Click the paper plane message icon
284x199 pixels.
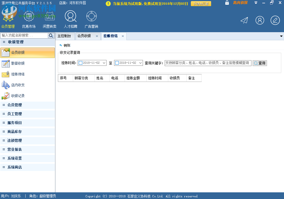[x=244, y=20]
